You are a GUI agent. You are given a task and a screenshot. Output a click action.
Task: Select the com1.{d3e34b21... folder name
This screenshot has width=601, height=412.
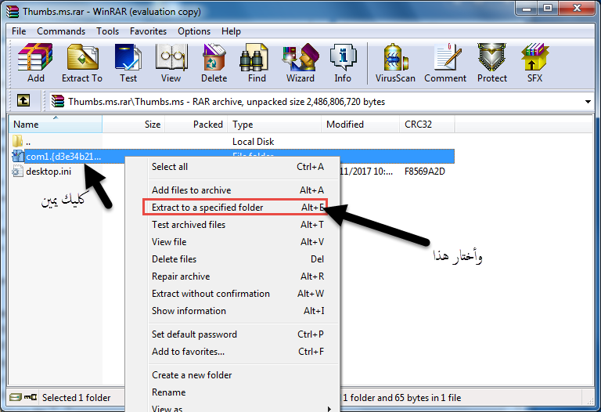click(63, 157)
